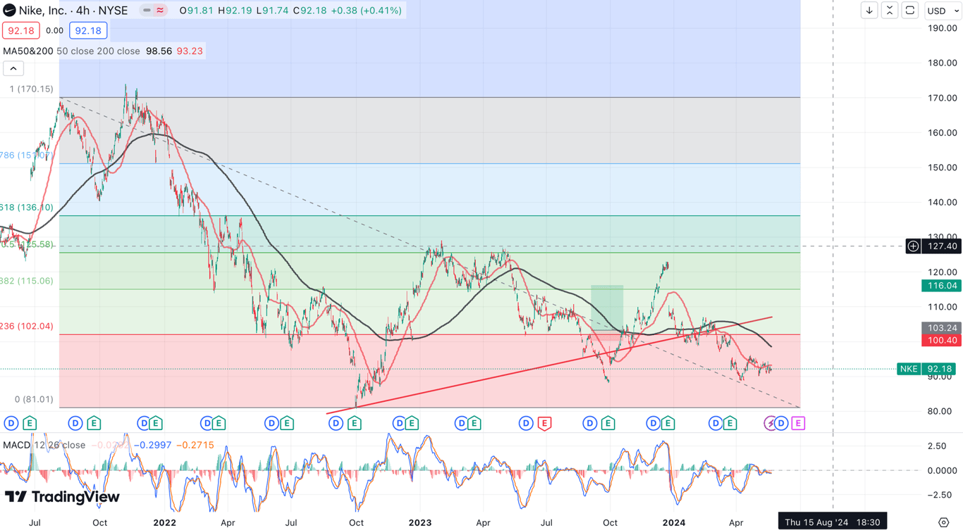
Task: Click the earnings E marker above Oct 2023
Action: click(x=608, y=423)
